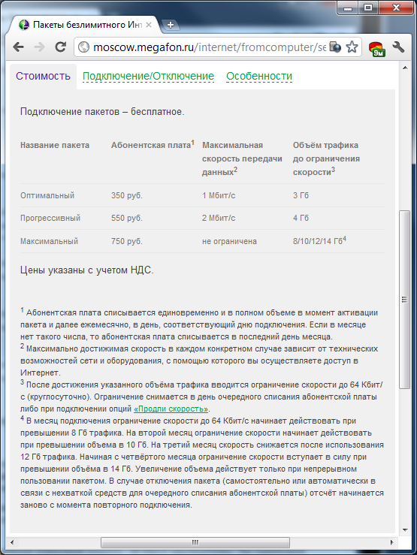Click the scroll down arrow

[405, 530]
